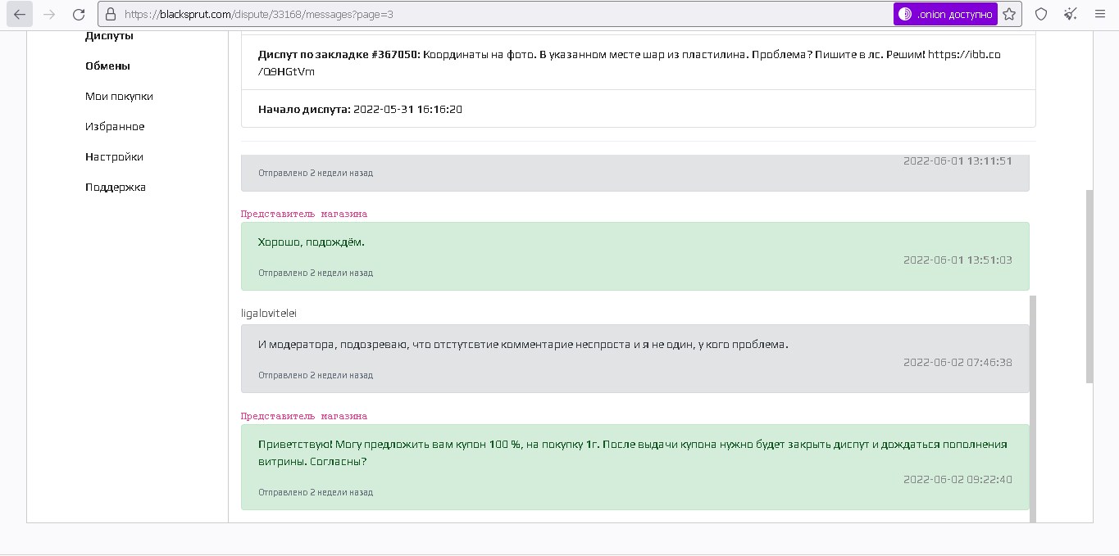Click timestamp 2022-06-01 13:51:03
Screen dimensions: 1119x556
pyautogui.click(x=958, y=260)
